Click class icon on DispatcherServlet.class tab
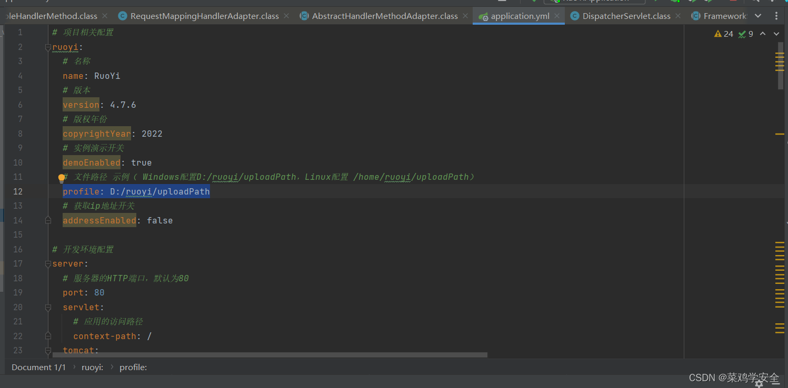Screen dimensions: 788x388 click(x=575, y=16)
